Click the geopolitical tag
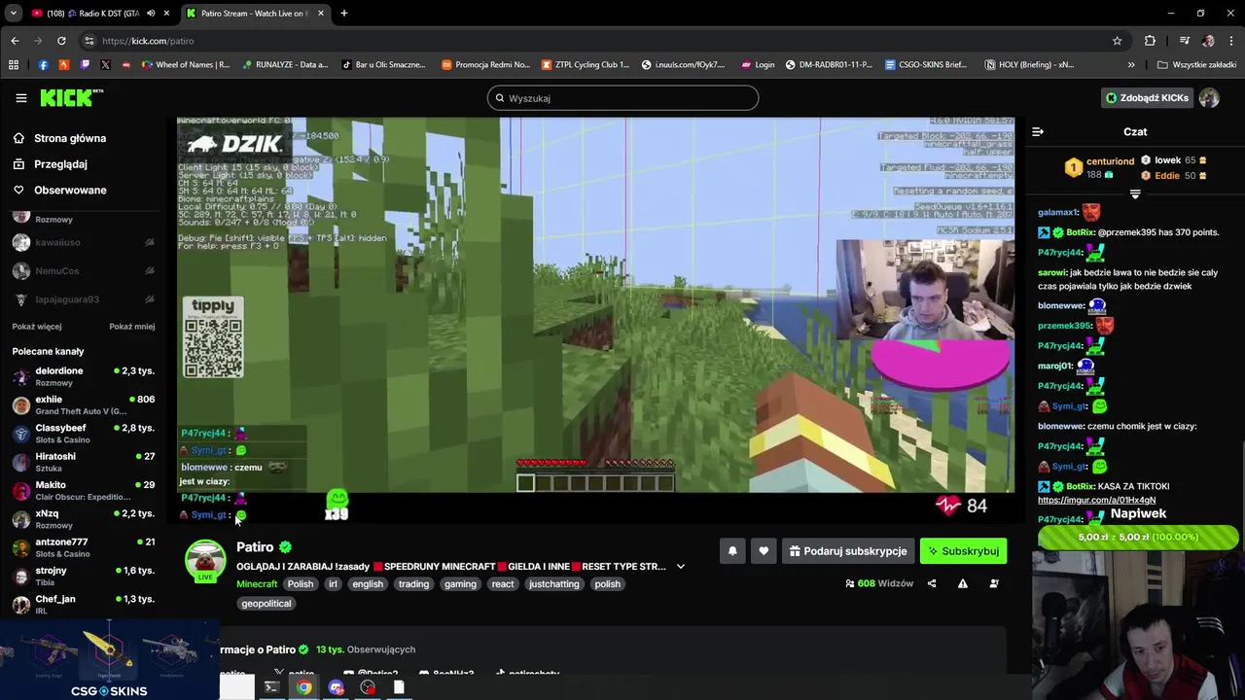This screenshot has width=1245, height=700. pyautogui.click(x=267, y=604)
